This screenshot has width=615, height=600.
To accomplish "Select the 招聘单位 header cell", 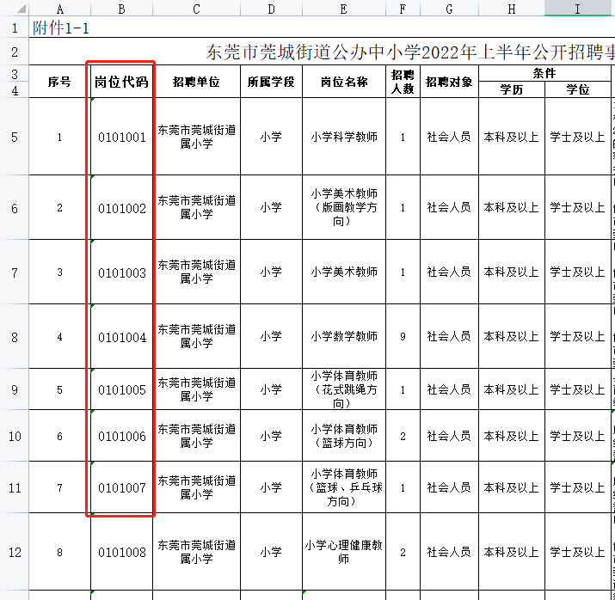I will pyautogui.click(x=196, y=83).
